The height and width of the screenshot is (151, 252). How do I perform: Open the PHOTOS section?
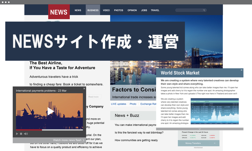(x=119, y=10)
